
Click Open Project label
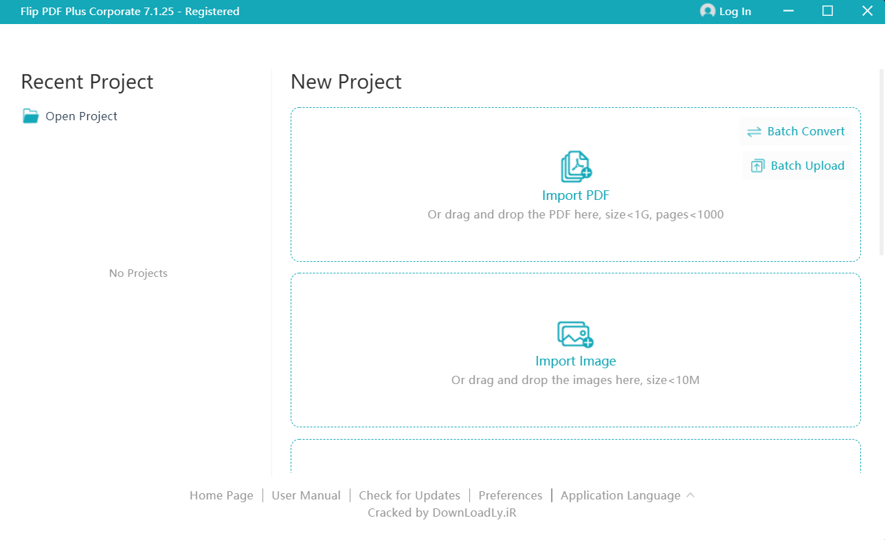click(81, 116)
